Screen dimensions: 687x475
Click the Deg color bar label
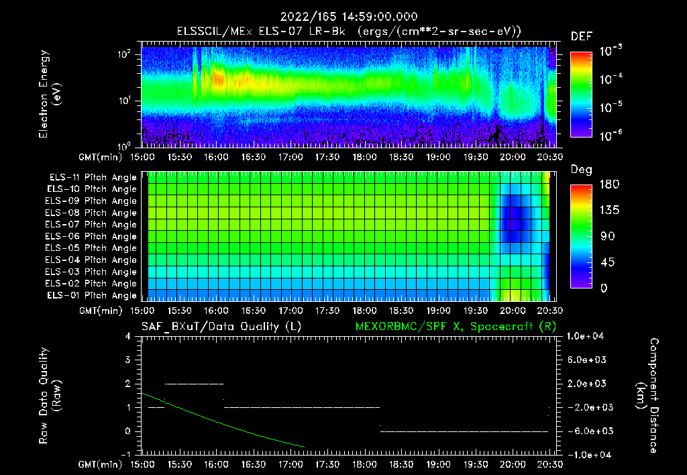[x=582, y=170]
